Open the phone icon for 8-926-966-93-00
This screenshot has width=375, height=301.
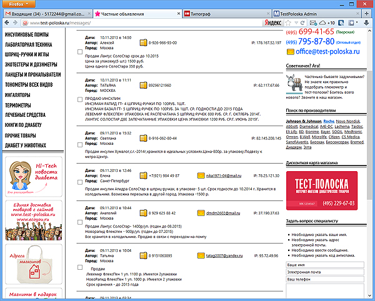143,42
